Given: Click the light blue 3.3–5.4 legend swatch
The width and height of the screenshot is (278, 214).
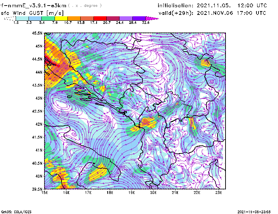Looking at the screenshot, I should pos(35,18).
